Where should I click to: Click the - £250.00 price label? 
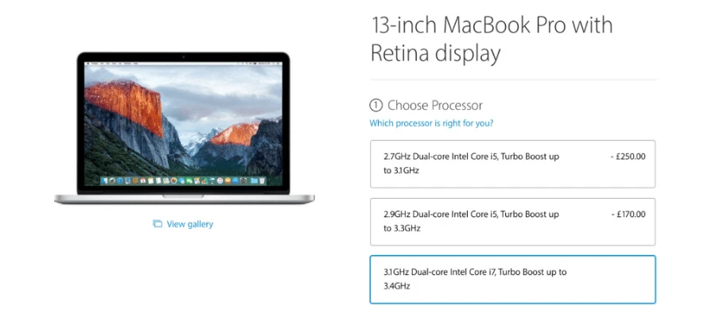pyautogui.click(x=628, y=157)
